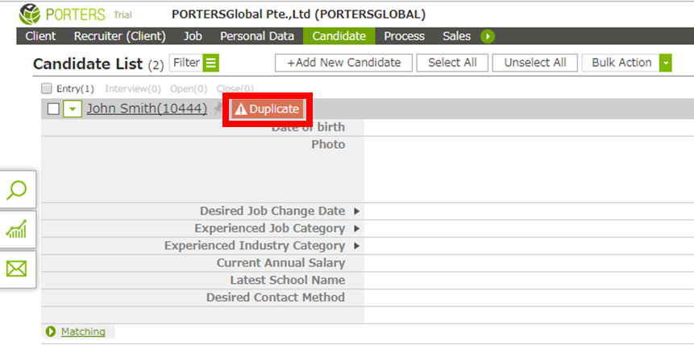Screen dimensions: 694x345
Task: Open the Personal Data tab
Action: coord(257,36)
